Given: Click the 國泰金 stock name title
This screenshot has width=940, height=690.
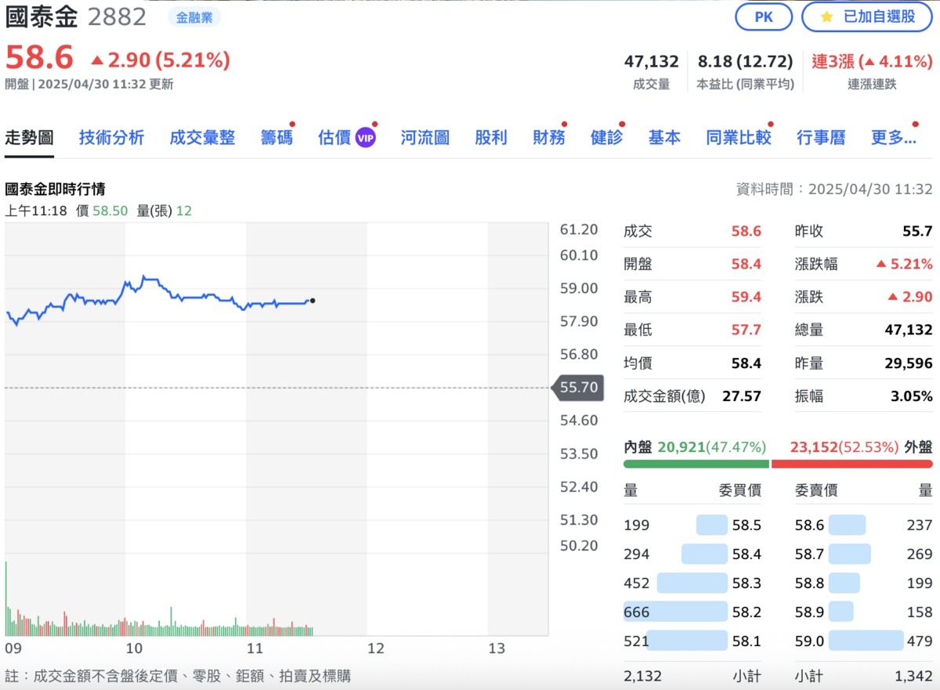Looking at the screenshot, I should coord(42,16).
